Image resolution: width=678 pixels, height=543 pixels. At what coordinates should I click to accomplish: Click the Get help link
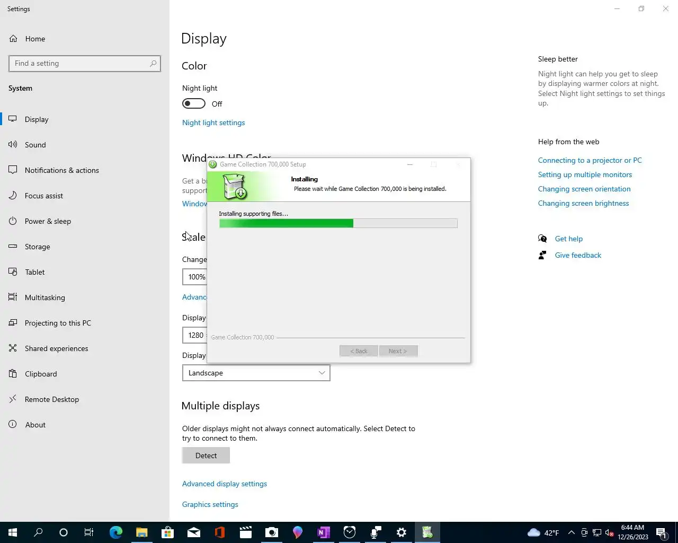[x=569, y=239]
